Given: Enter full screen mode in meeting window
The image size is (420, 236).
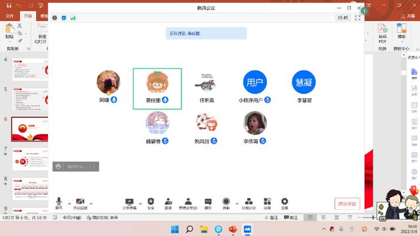Looking at the screenshot, I should click(358, 18).
